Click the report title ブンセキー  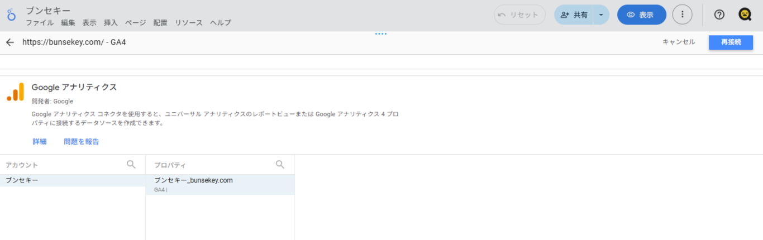coord(48,11)
